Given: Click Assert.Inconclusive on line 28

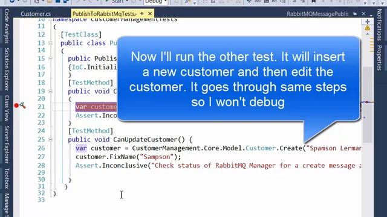Looking at the screenshot, I should pos(111,166).
